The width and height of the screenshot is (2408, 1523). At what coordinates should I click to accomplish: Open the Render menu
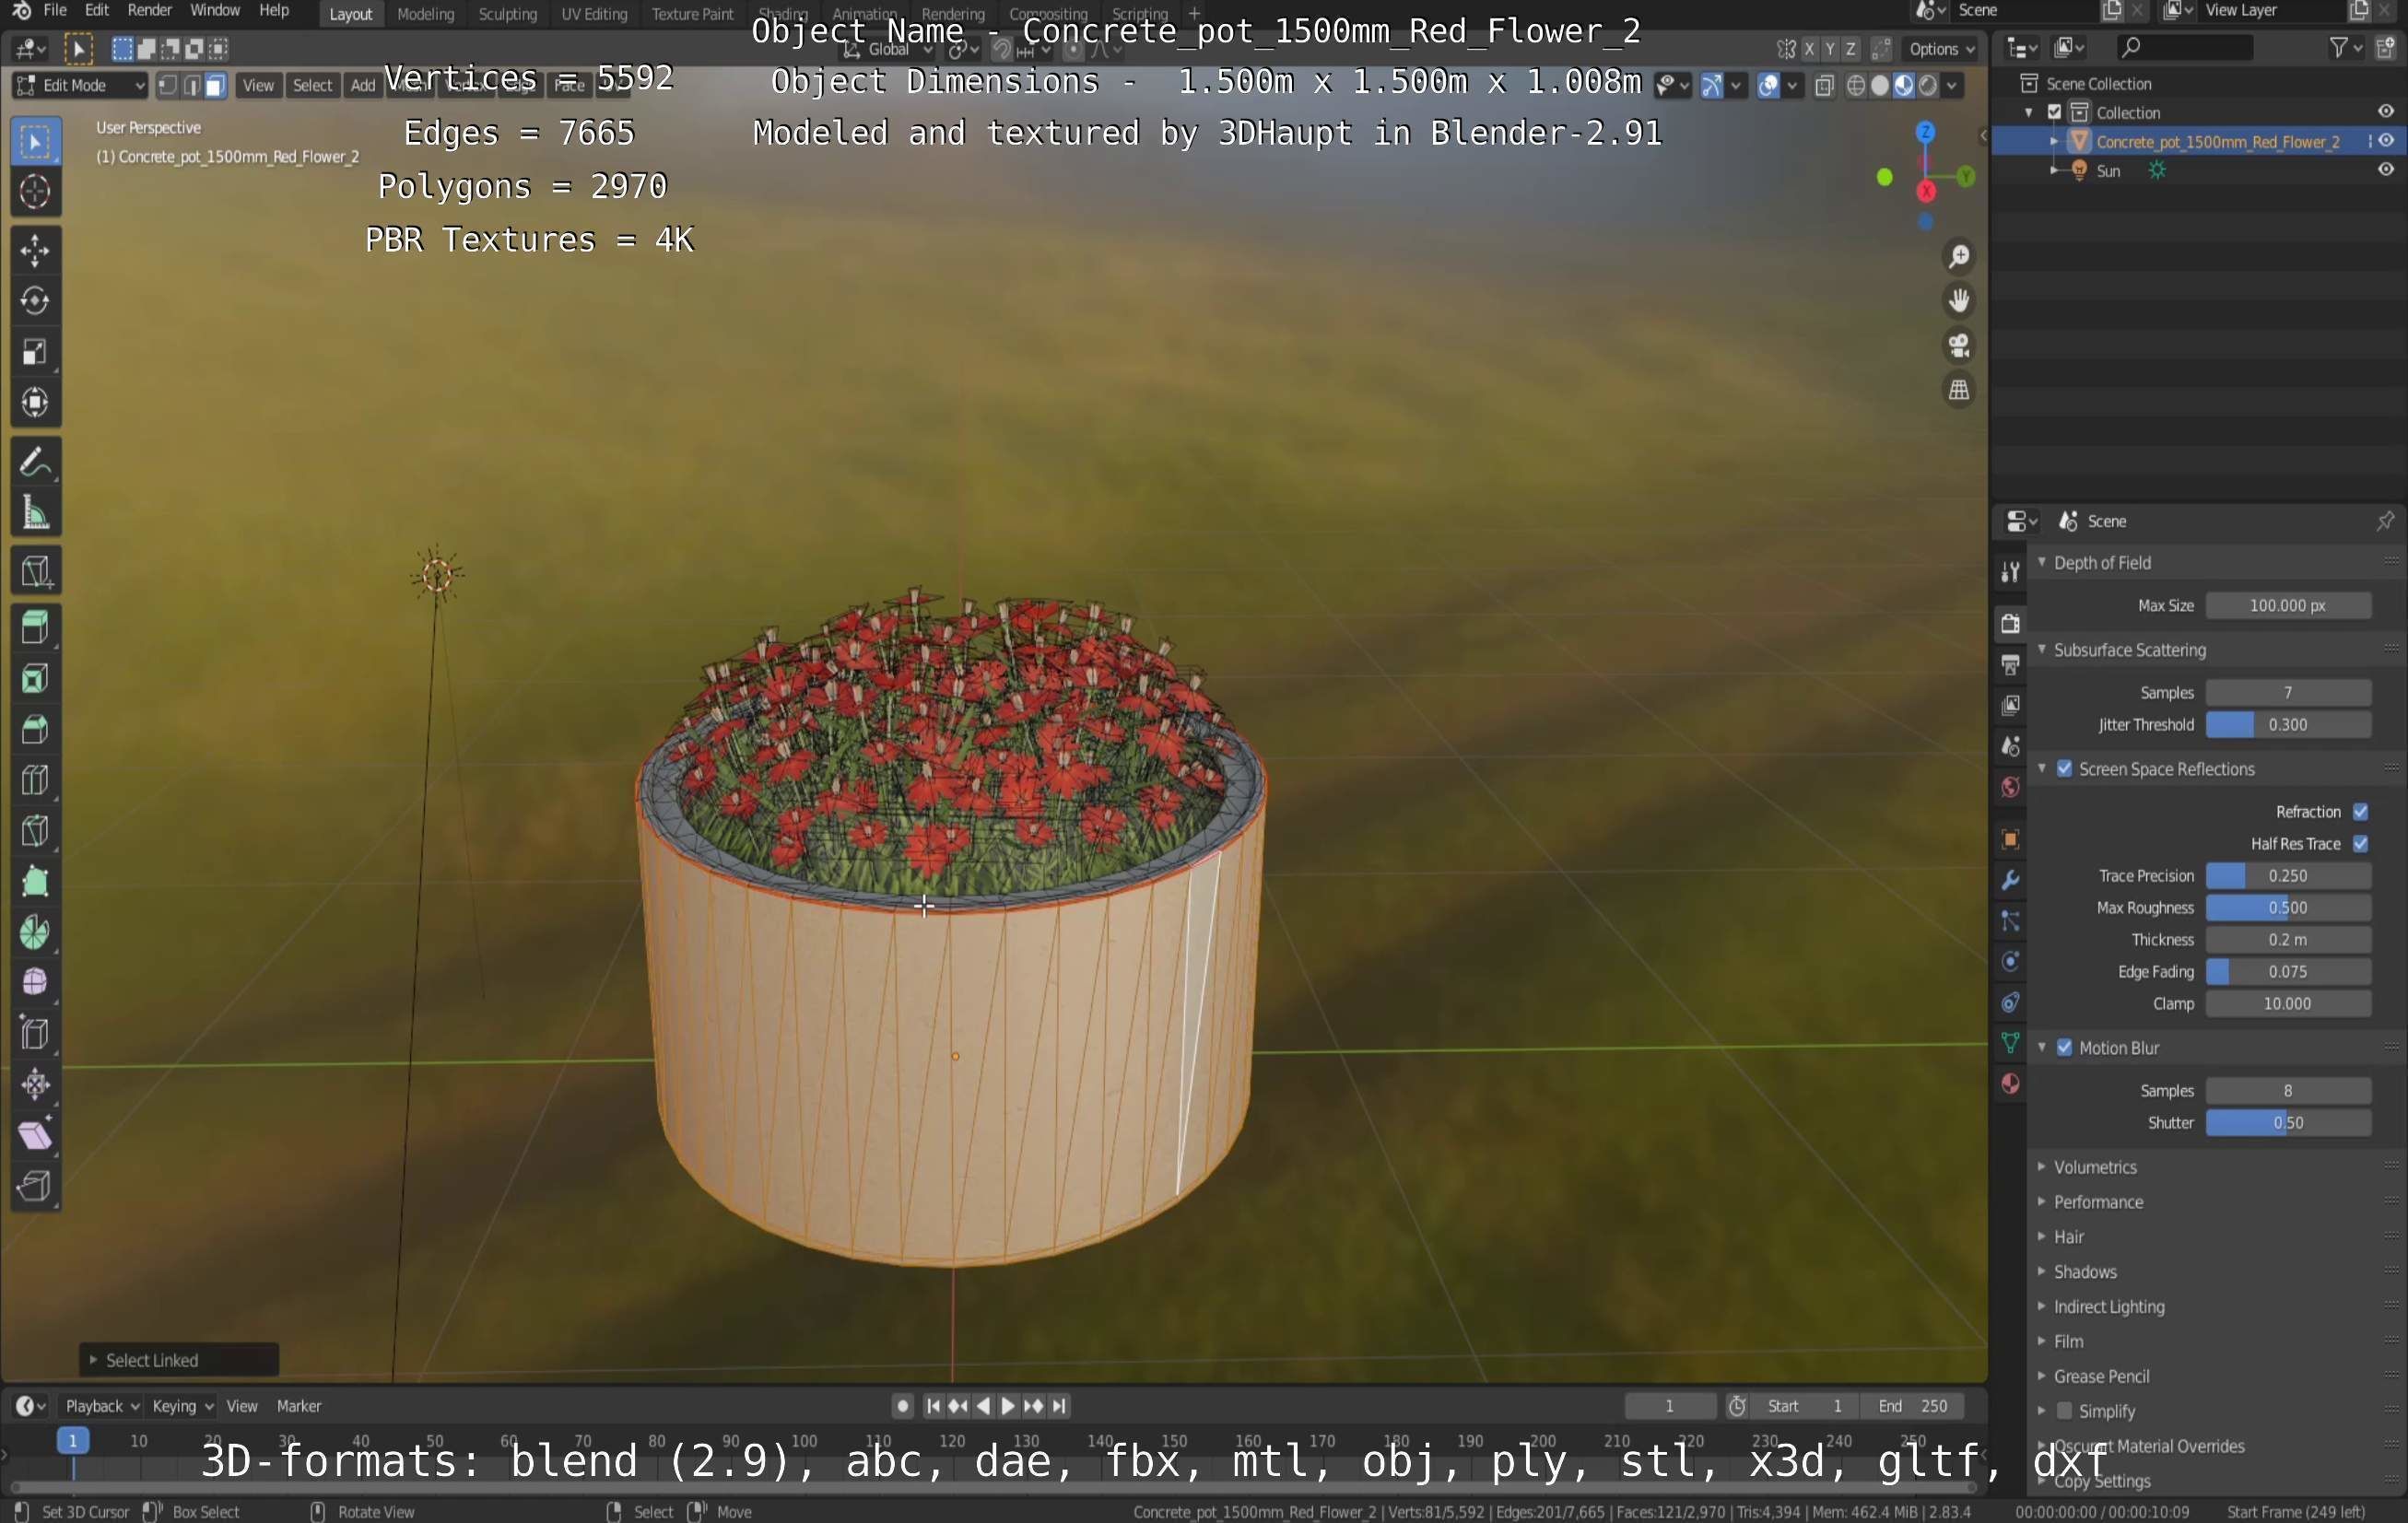(x=149, y=11)
